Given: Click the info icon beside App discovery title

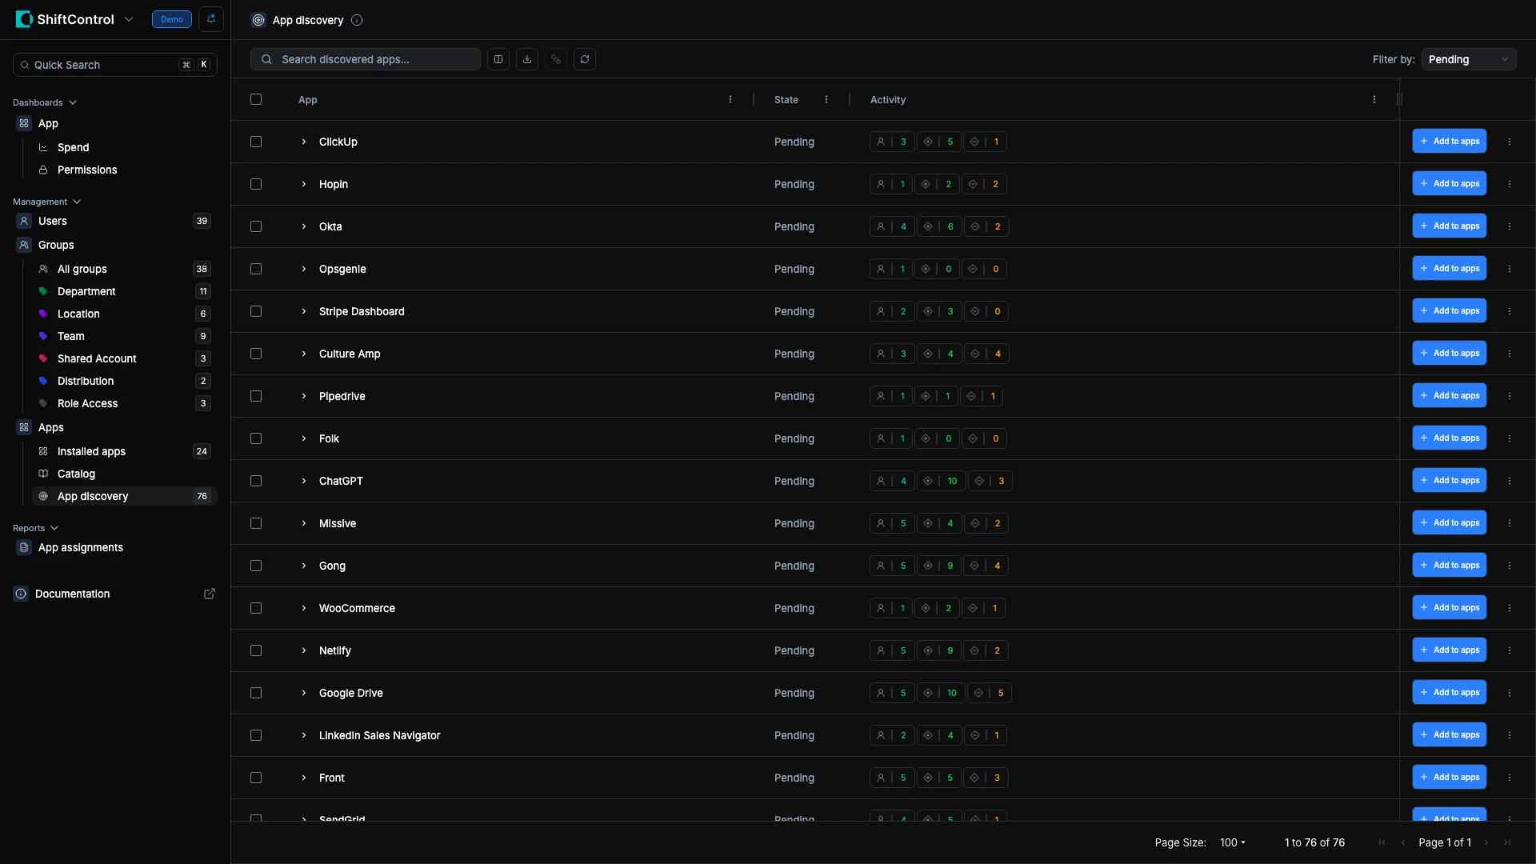Looking at the screenshot, I should [x=357, y=20].
